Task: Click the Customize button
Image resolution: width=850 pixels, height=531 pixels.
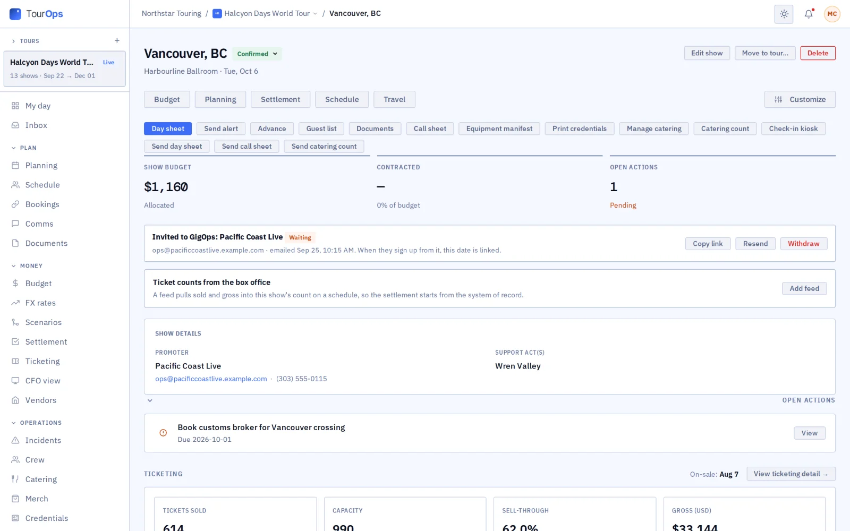Action: click(800, 99)
